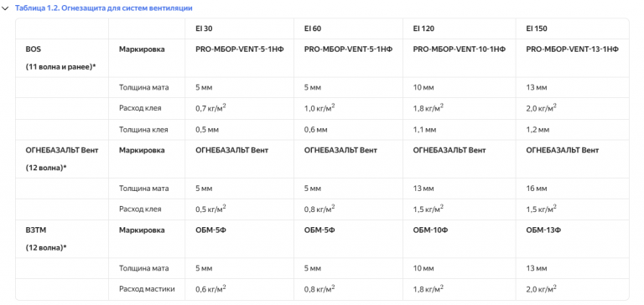Collapse the Таблица 1.2 section chevron
The height and width of the screenshot is (305, 644).
pos(5,8)
